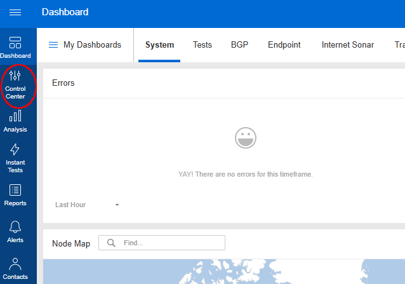Image resolution: width=405 pixels, height=284 pixels.
Task: Open Control Center in sidebar
Action: pos(15,85)
